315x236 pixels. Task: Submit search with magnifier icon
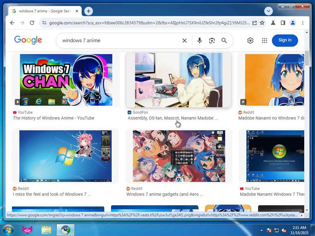[224, 41]
